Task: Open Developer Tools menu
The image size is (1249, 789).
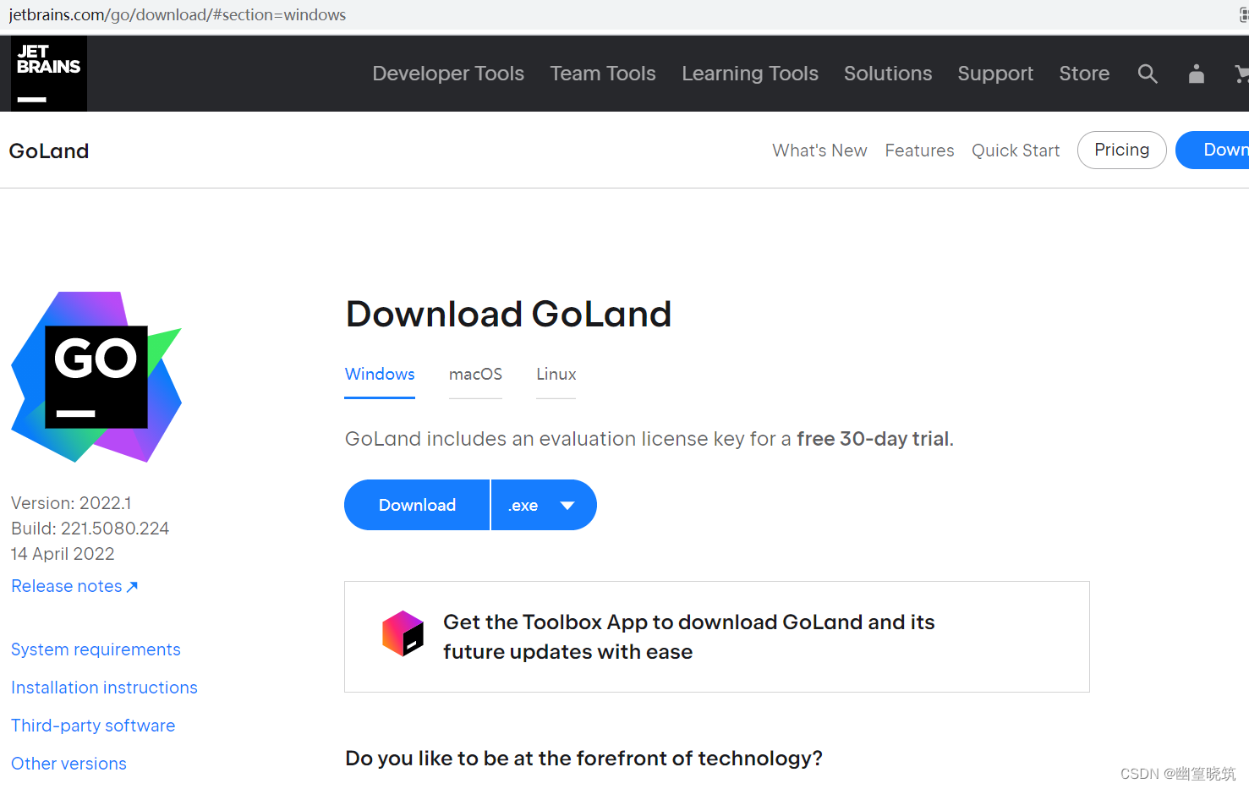Action: click(x=448, y=74)
